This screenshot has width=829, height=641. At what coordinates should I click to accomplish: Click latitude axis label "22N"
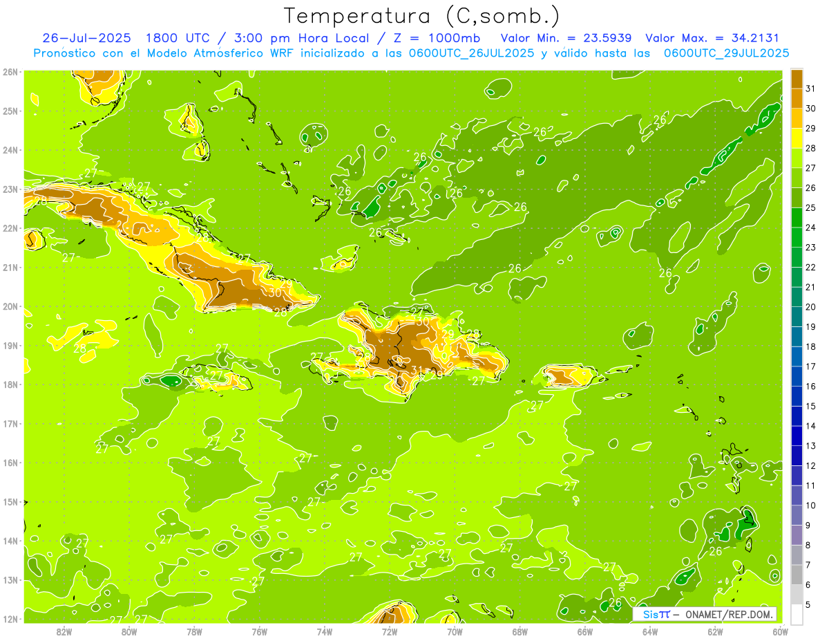[10, 228]
